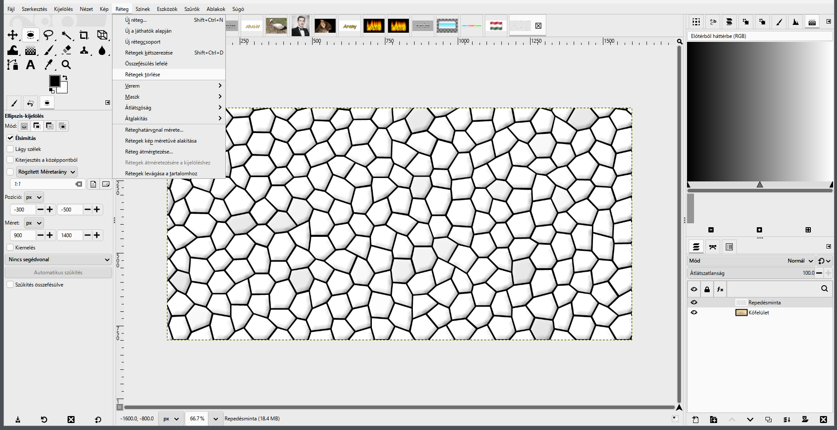Click the delete layer icon in the Layers panel
This screenshot has width=837, height=430.
tap(823, 420)
